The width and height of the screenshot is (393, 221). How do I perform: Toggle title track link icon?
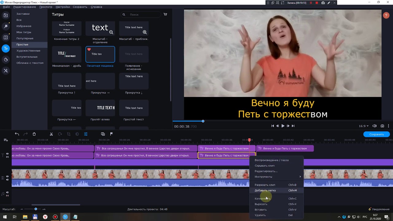[7, 157]
